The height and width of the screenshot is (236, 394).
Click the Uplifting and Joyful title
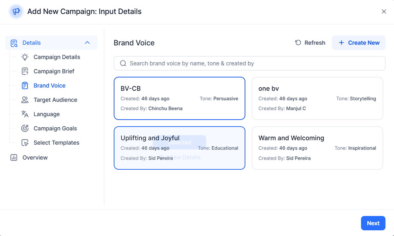(x=150, y=138)
